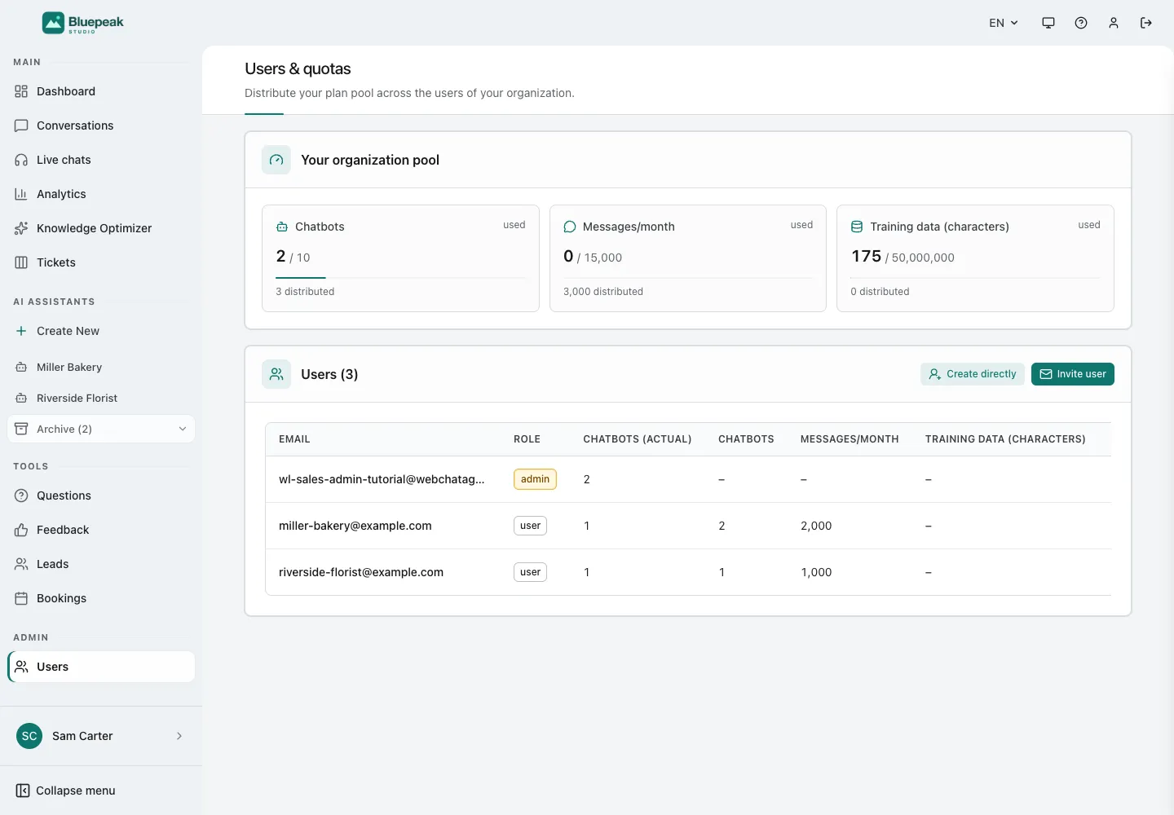Image resolution: width=1174 pixels, height=815 pixels.
Task: Click the admin role badge
Action: pos(535,479)
